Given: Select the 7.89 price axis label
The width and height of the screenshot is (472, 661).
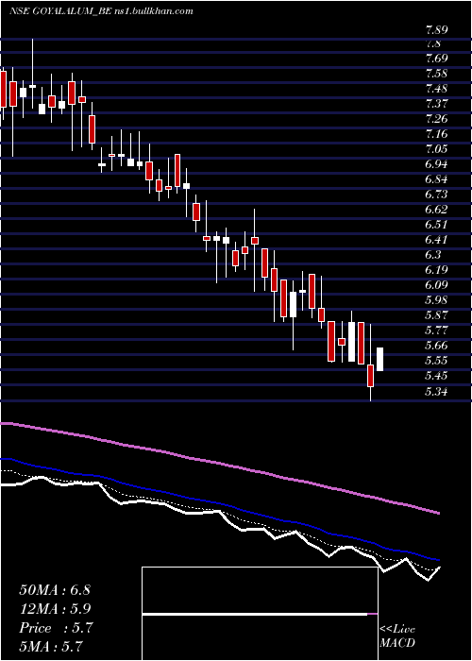Looking at the screenshot, I should [x=436, y=30].
